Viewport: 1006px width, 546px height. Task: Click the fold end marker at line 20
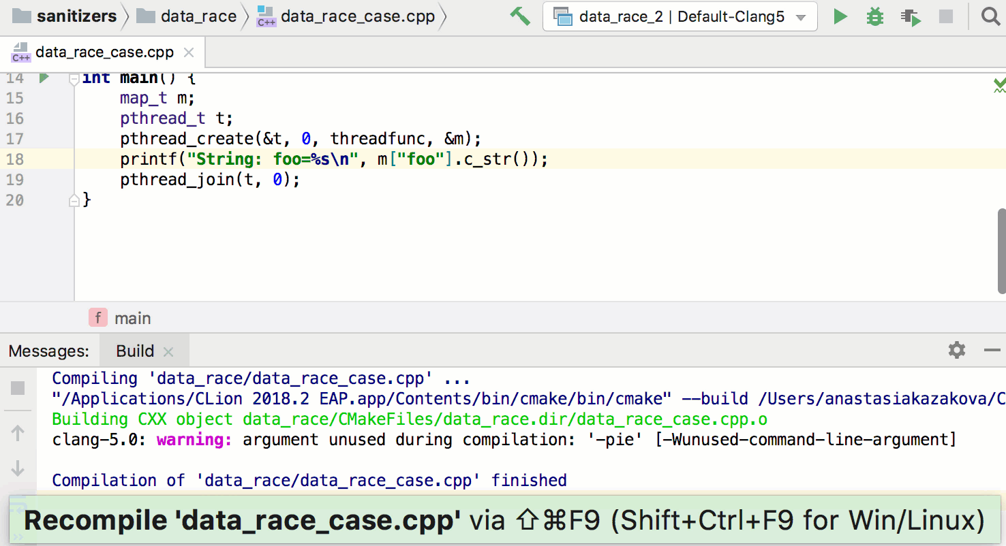pyautogui.click(x=74, y=200)
